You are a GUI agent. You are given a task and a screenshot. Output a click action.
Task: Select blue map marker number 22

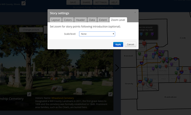coord(160,66)
